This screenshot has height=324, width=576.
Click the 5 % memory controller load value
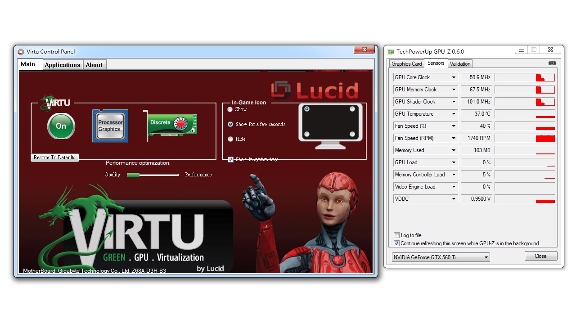pos(476,175)
